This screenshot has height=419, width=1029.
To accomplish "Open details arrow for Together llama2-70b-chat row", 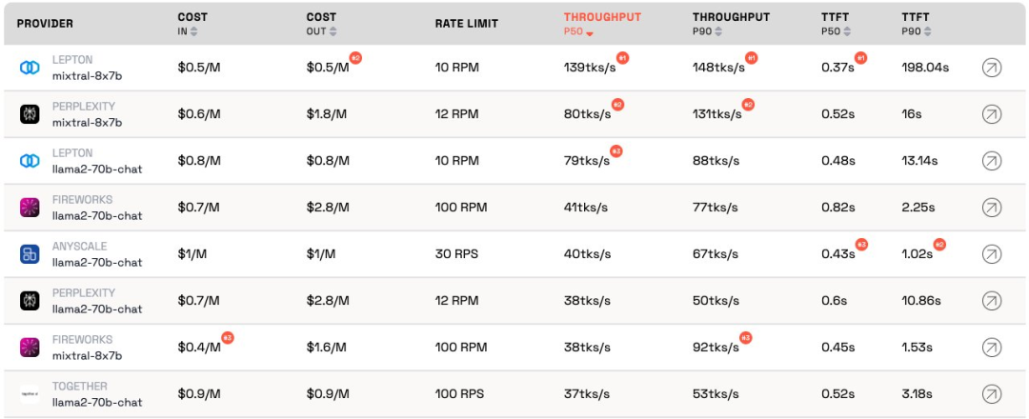I will [991, 394].
